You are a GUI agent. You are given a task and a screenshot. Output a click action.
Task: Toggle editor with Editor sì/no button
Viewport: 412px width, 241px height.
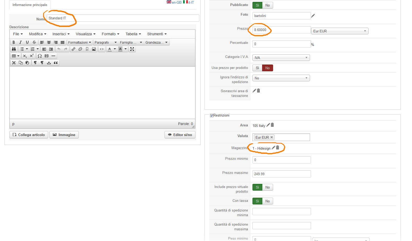pyautogui.click(x=180, y=135)
